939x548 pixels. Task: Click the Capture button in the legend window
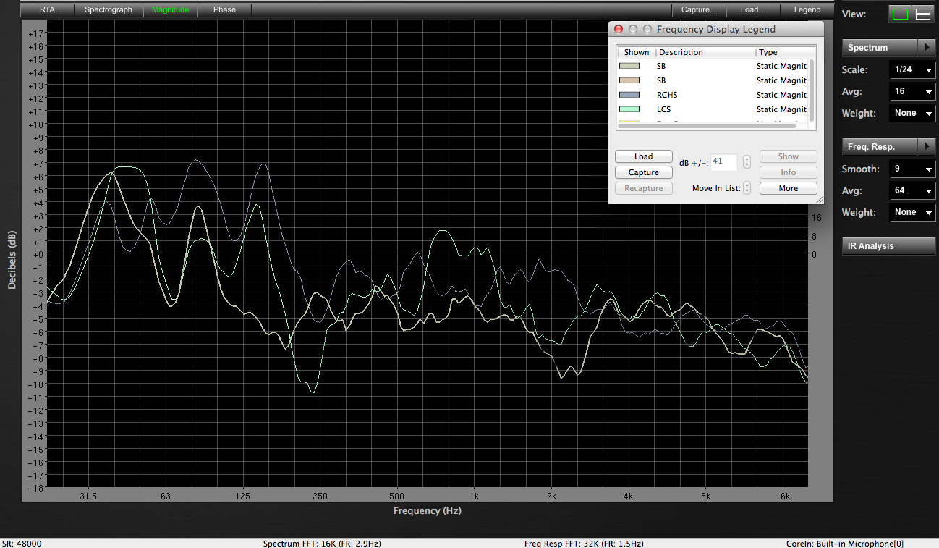pos(643,172)
